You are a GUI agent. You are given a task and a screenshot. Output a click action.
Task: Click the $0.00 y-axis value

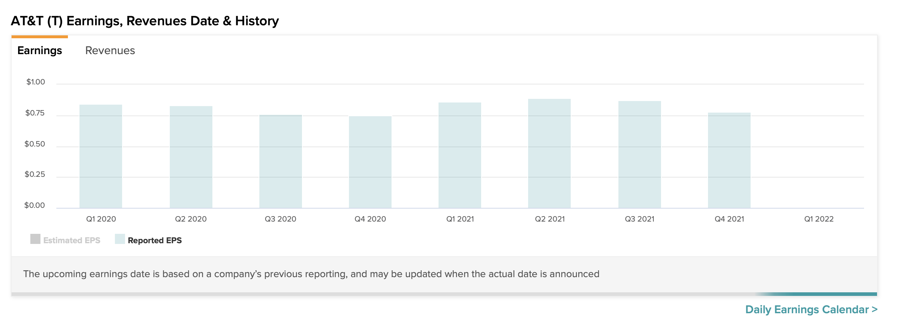coord(35,205)
